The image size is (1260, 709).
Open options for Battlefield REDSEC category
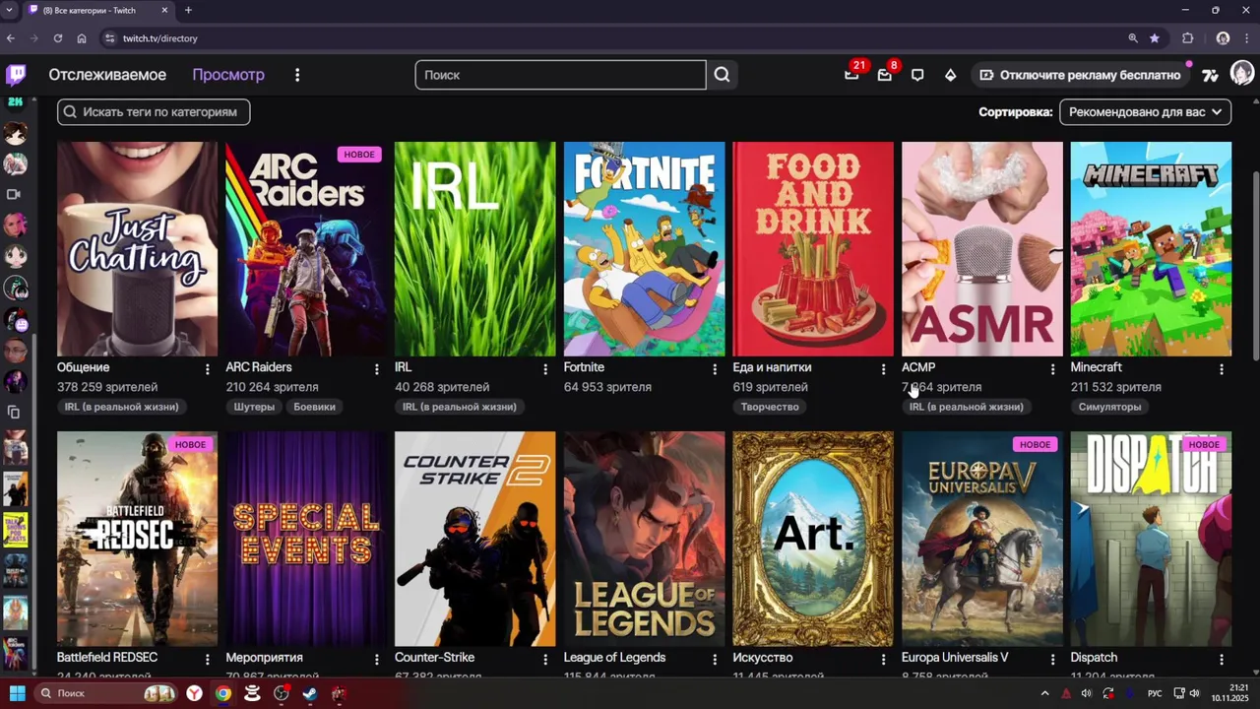(207, 659)
